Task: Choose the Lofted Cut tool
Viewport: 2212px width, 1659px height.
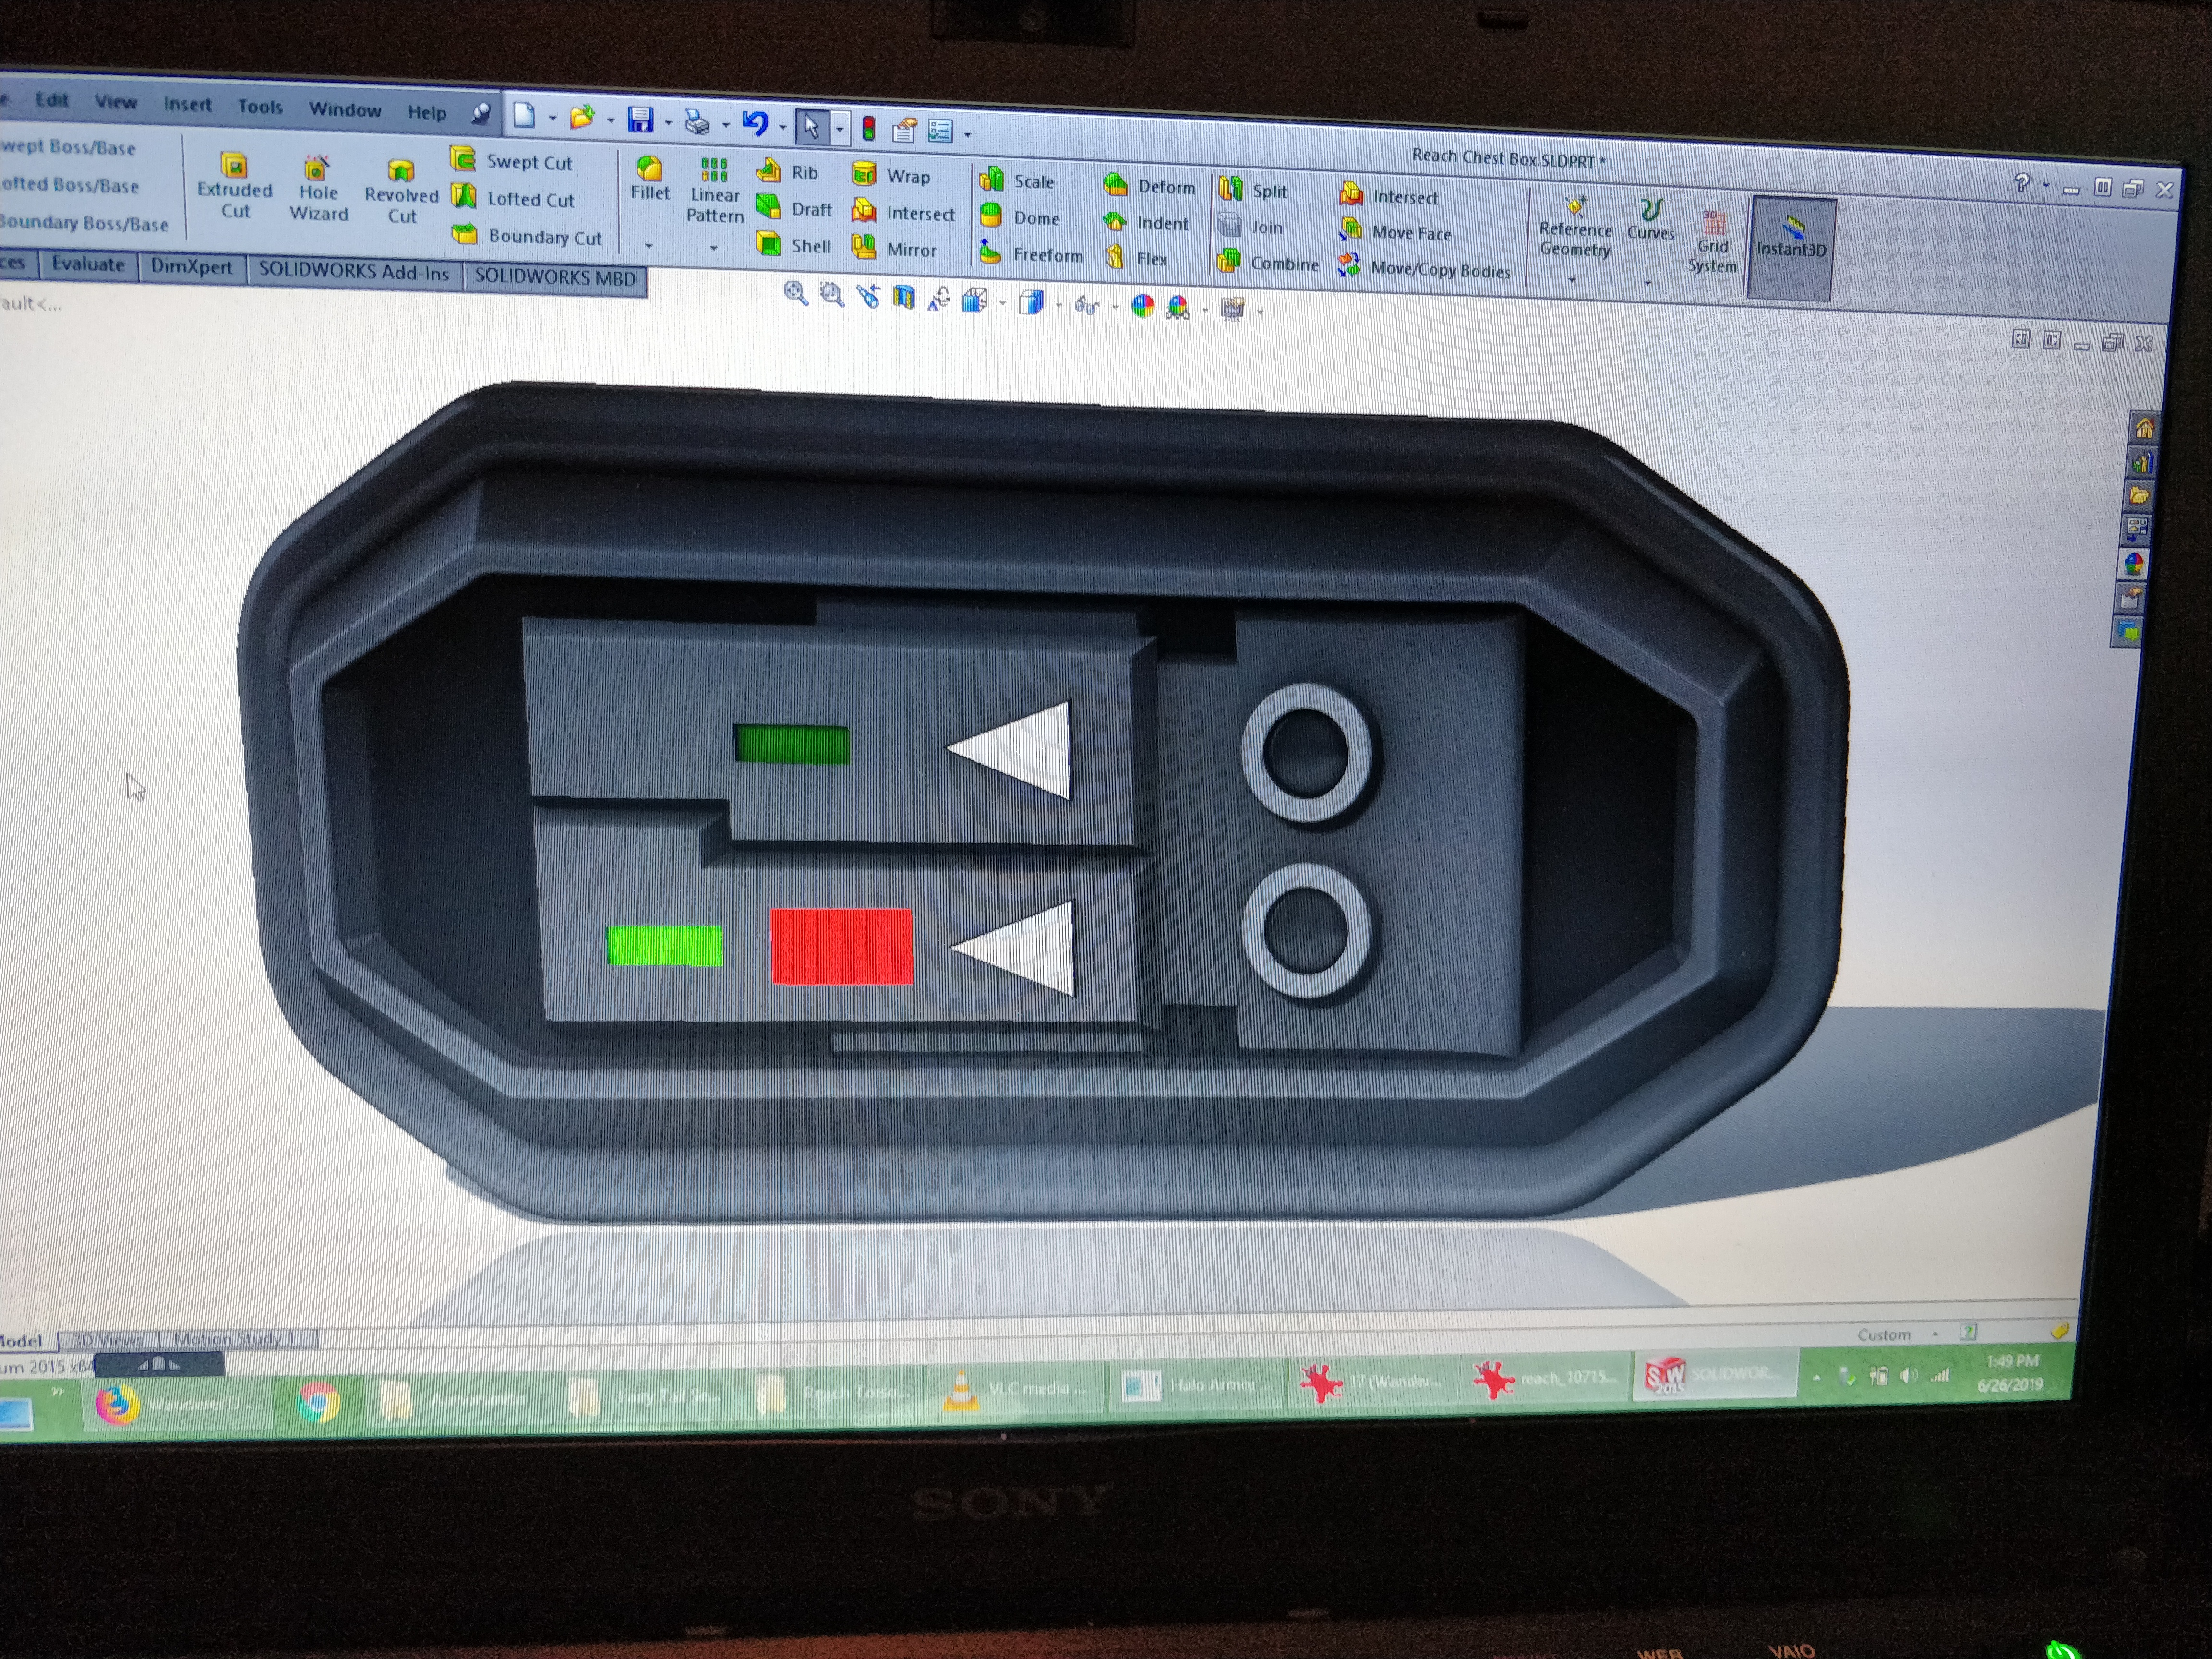Action: (512, 198)
